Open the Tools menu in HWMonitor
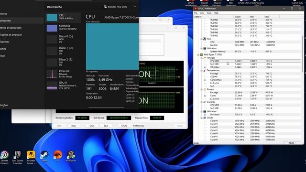This screenshot has height=172, width=306. click(x=209, y=13)
